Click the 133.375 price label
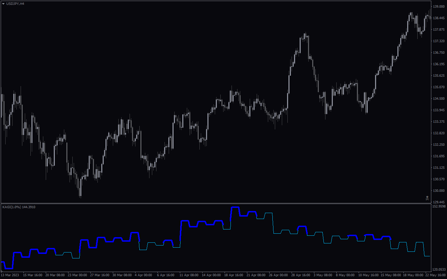The width and height of the screenshot is (447, 279). coord(439,122)
